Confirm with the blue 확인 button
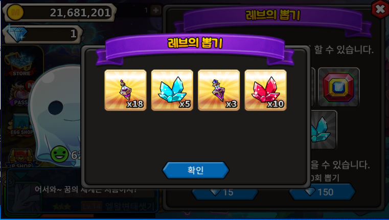389x220 pixels. click(195, 170)
